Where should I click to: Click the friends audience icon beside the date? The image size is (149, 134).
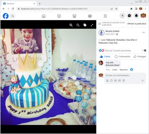coord(117,34)
